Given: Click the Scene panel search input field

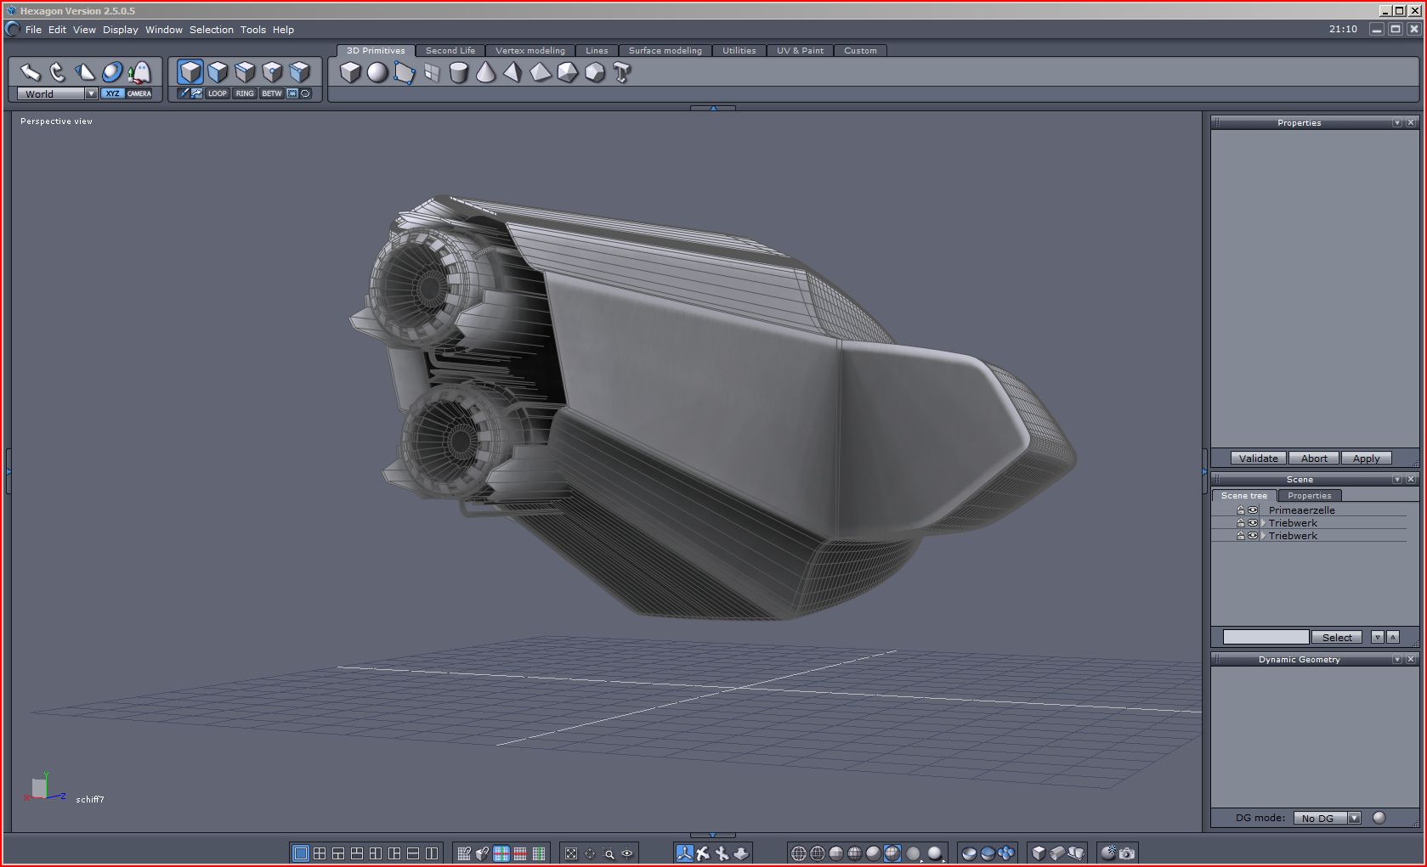Looking at the screenshot, I should (x=1265, y=637).
